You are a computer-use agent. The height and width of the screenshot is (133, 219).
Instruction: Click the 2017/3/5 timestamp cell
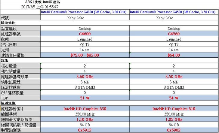click(x=40, y=7)
